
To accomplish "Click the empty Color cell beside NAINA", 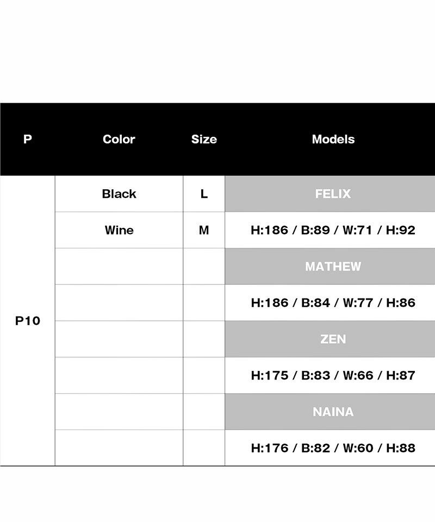I will (x=119, y=412).
